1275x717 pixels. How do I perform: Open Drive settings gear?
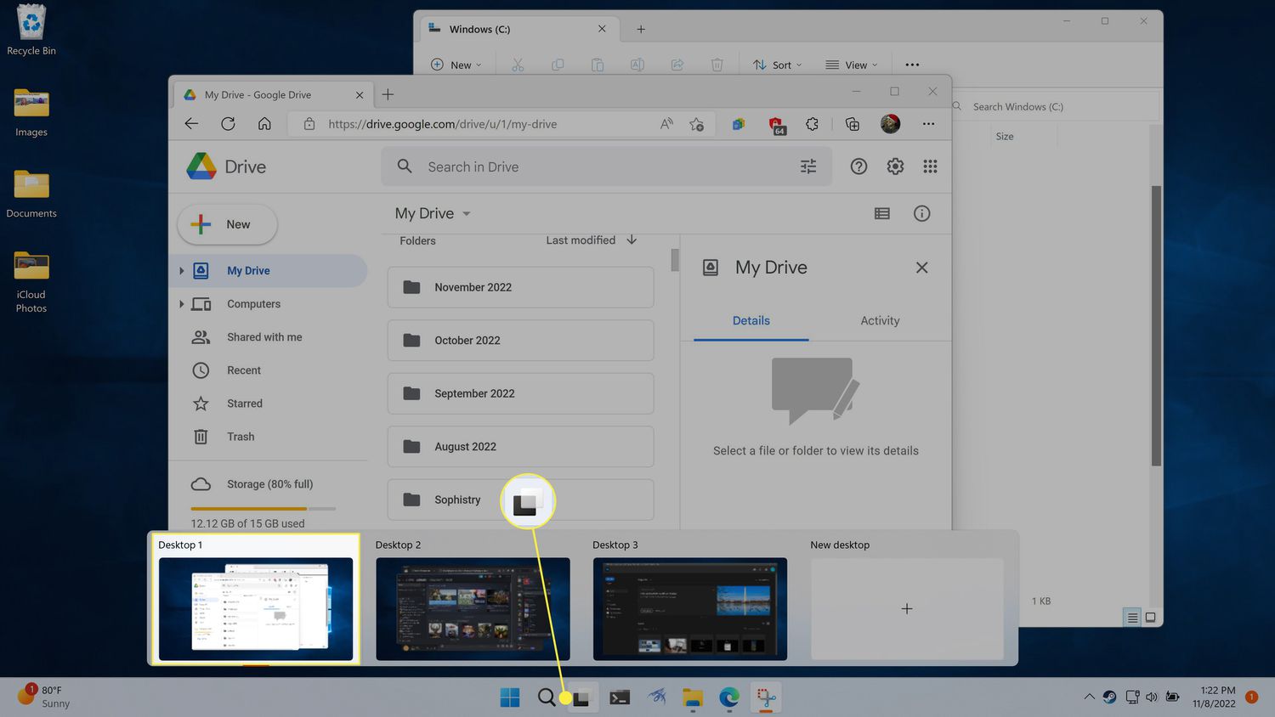pyautogui.click(x=895, y=167)
